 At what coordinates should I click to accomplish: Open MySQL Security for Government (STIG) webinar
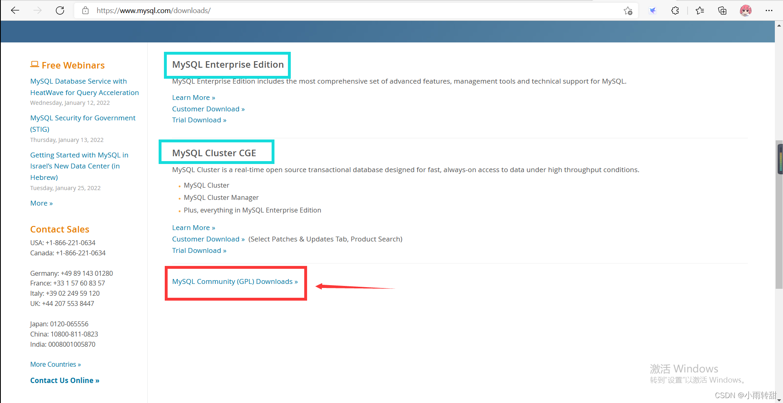[83, 124]
